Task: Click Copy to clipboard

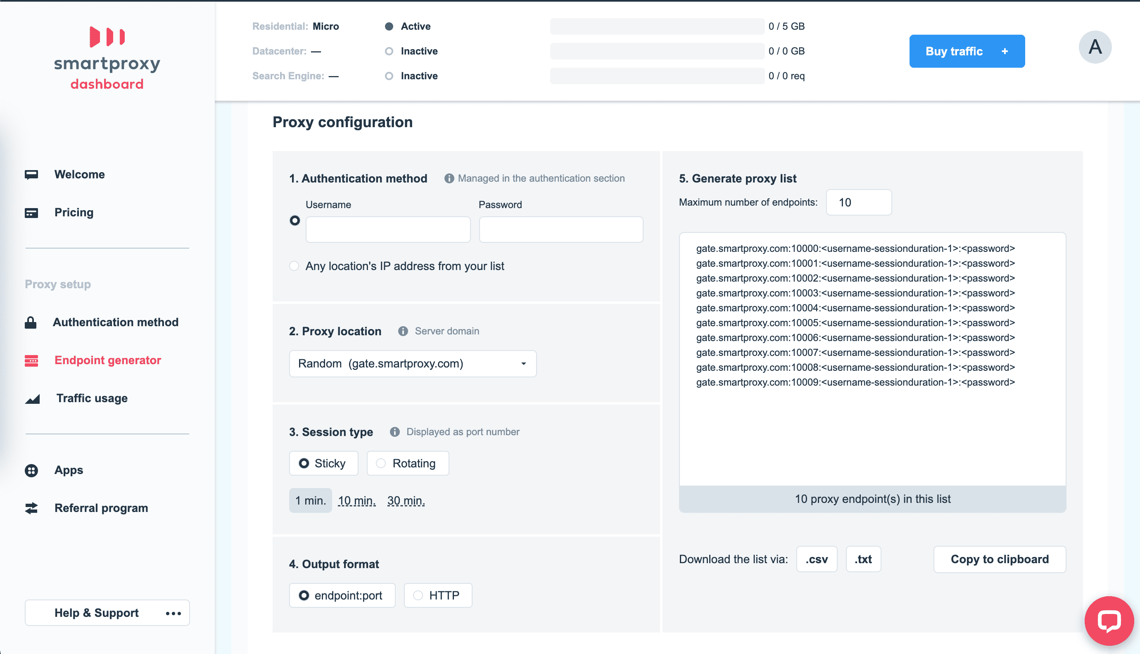Action: click(999, 559)
